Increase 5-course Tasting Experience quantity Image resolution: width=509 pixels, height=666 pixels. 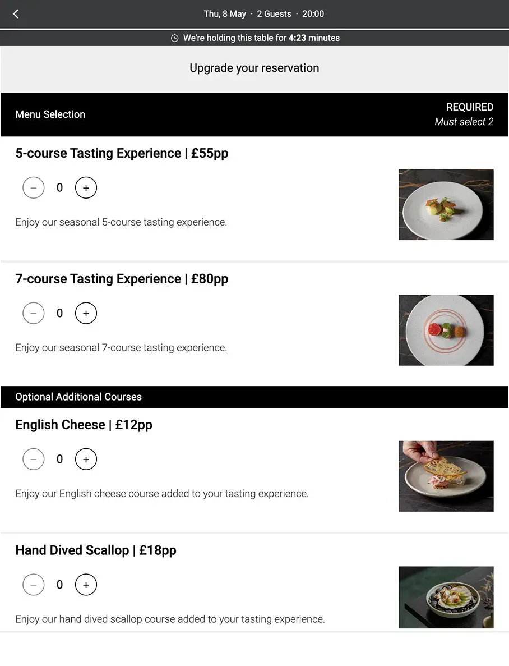point(86,188)
